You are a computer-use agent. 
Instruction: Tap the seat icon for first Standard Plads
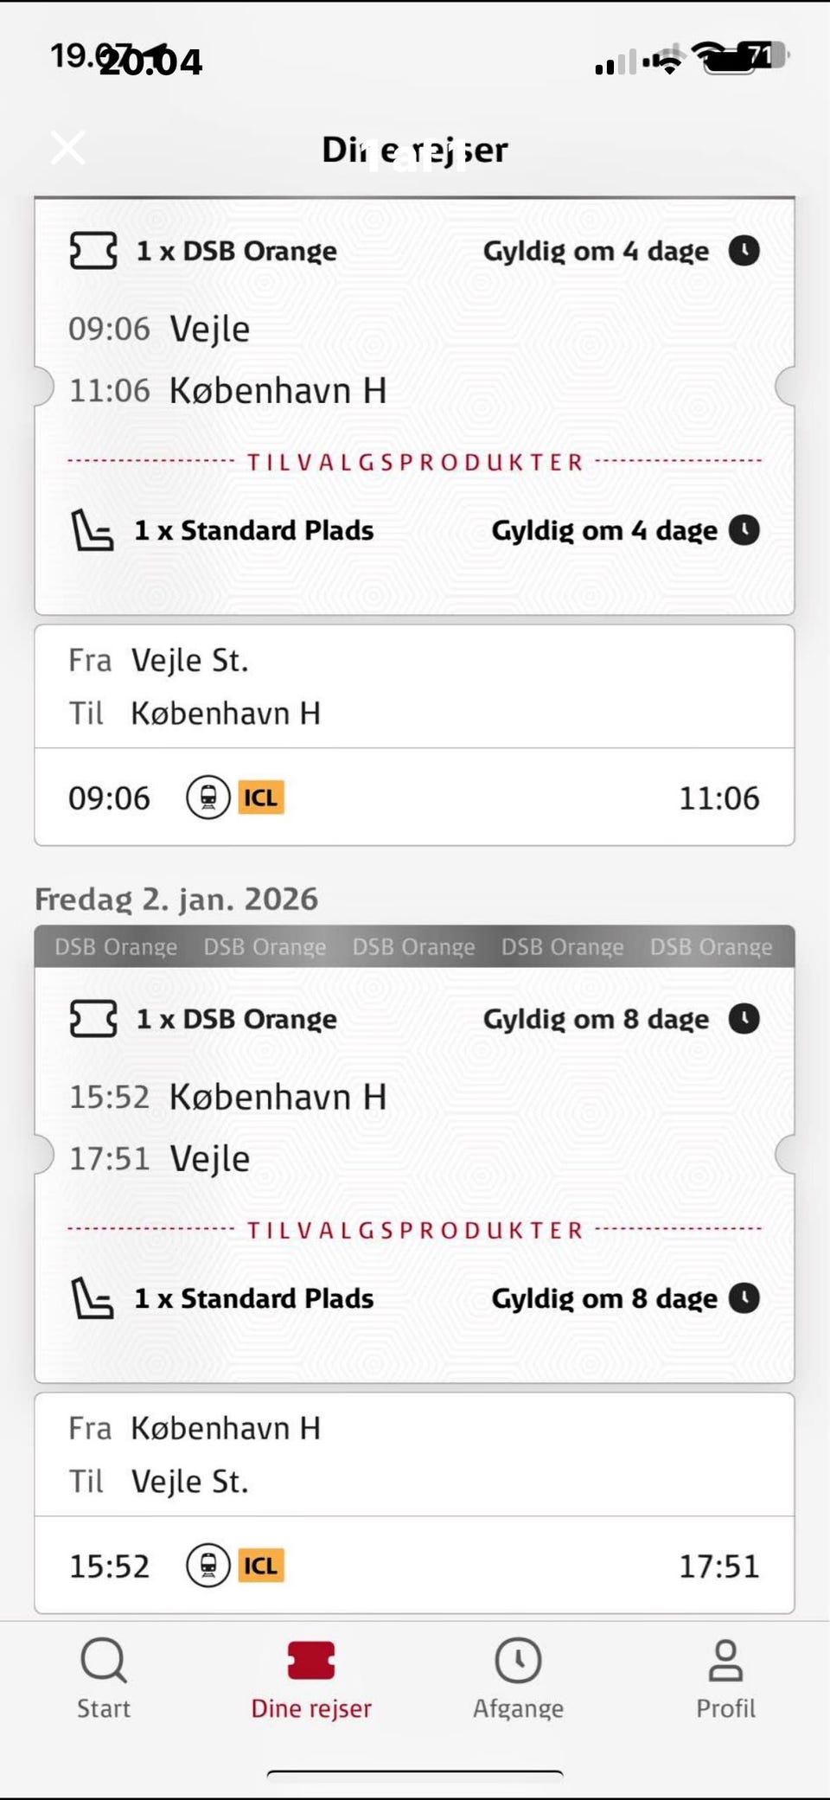point(92,530)
